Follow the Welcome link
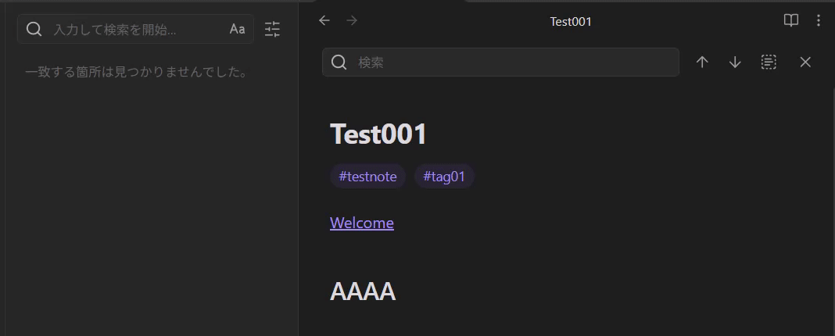The image size is (835, 336). (x=362, y=223)
